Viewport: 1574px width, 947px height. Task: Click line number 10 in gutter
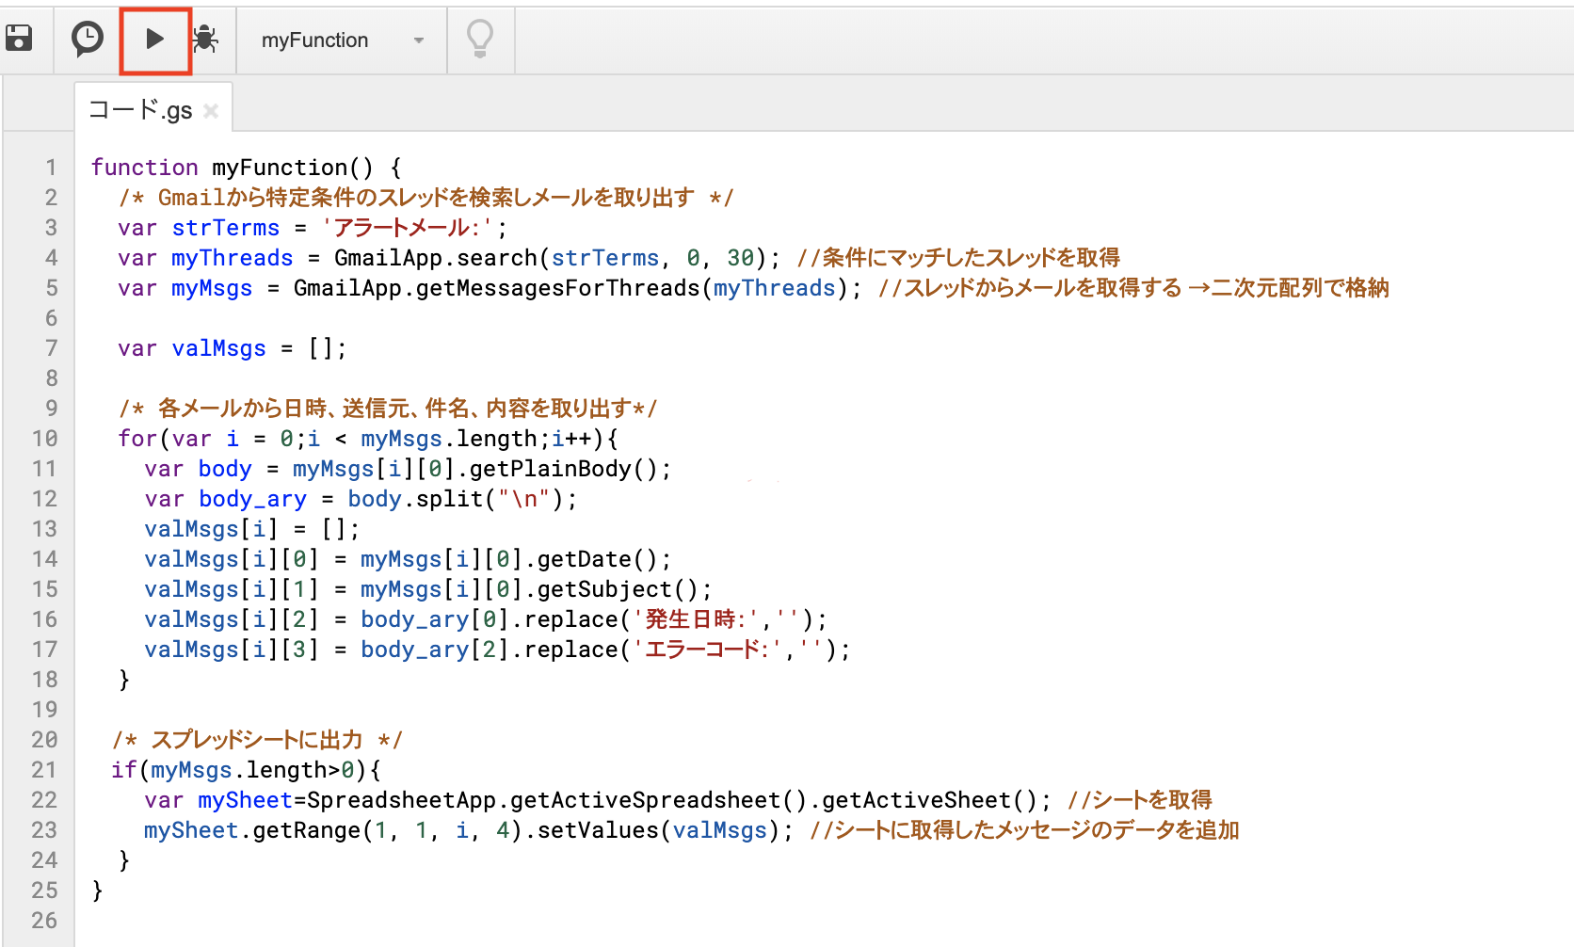point(44,439)
